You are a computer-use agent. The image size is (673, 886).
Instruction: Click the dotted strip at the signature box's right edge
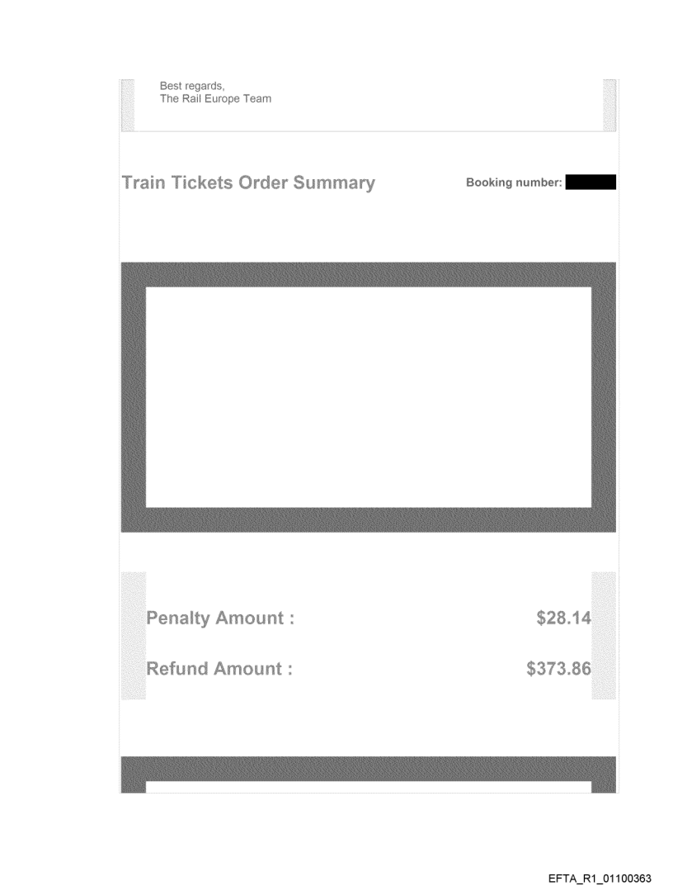610,104
